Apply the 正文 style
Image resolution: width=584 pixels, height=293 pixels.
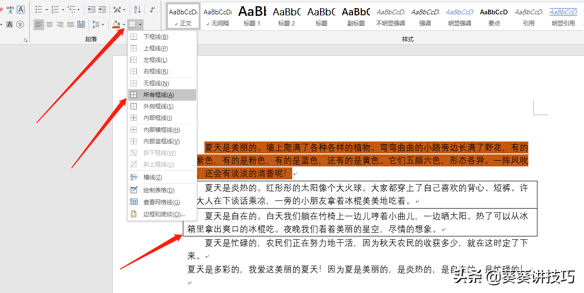point(183,16)
